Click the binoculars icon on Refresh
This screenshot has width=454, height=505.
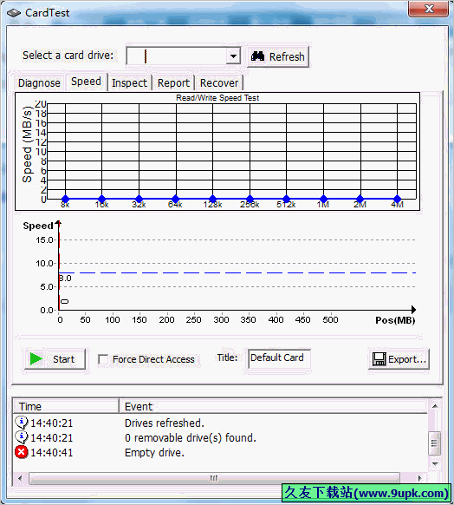coord(257,56)
